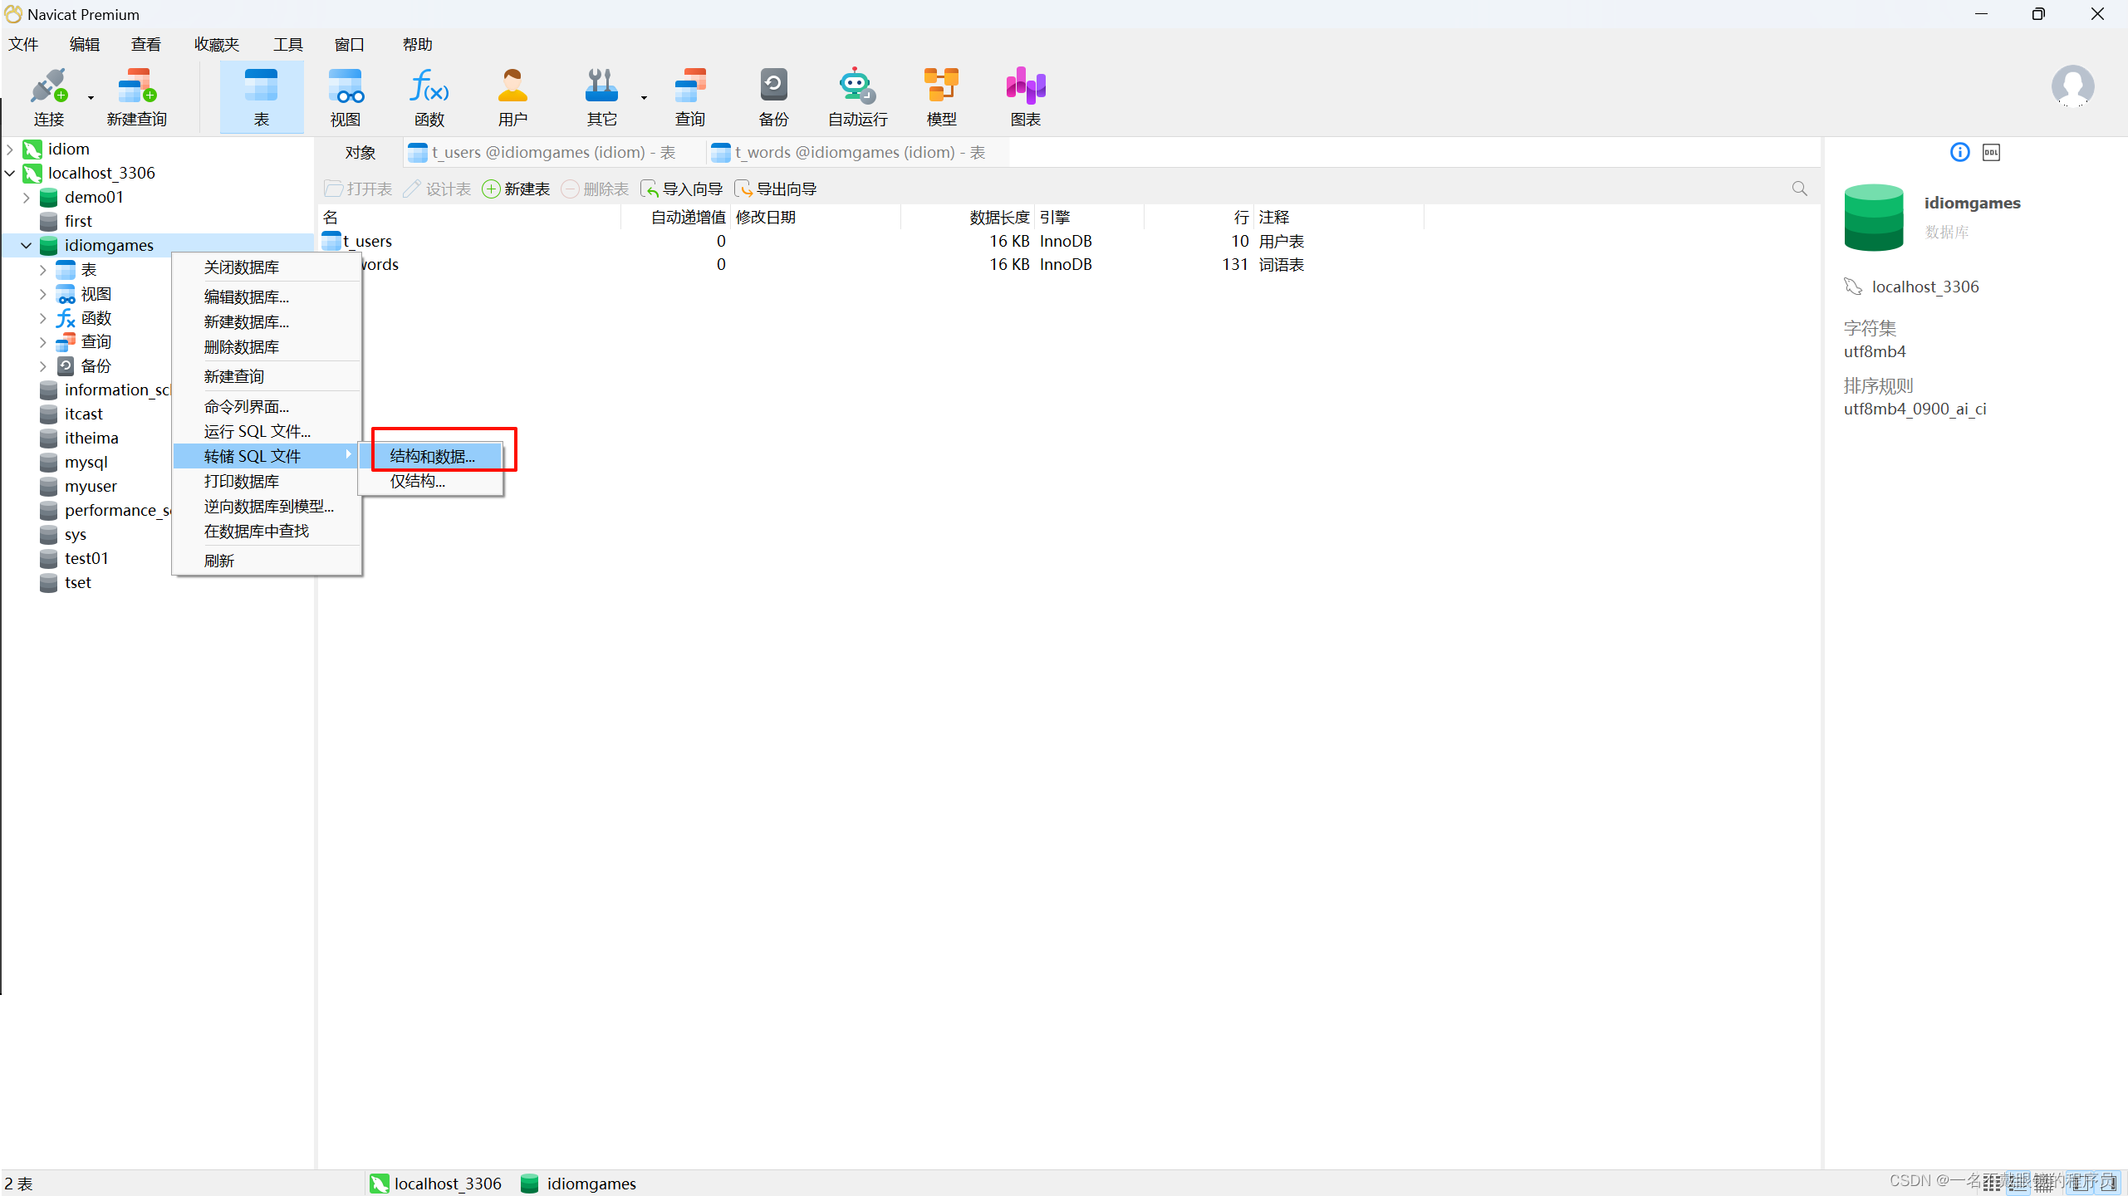The width and height of the screenshot is (2128, 1196).
Task: Choose 逆向数据库到模型... in the context menu
Action: (x=267, y=506)
